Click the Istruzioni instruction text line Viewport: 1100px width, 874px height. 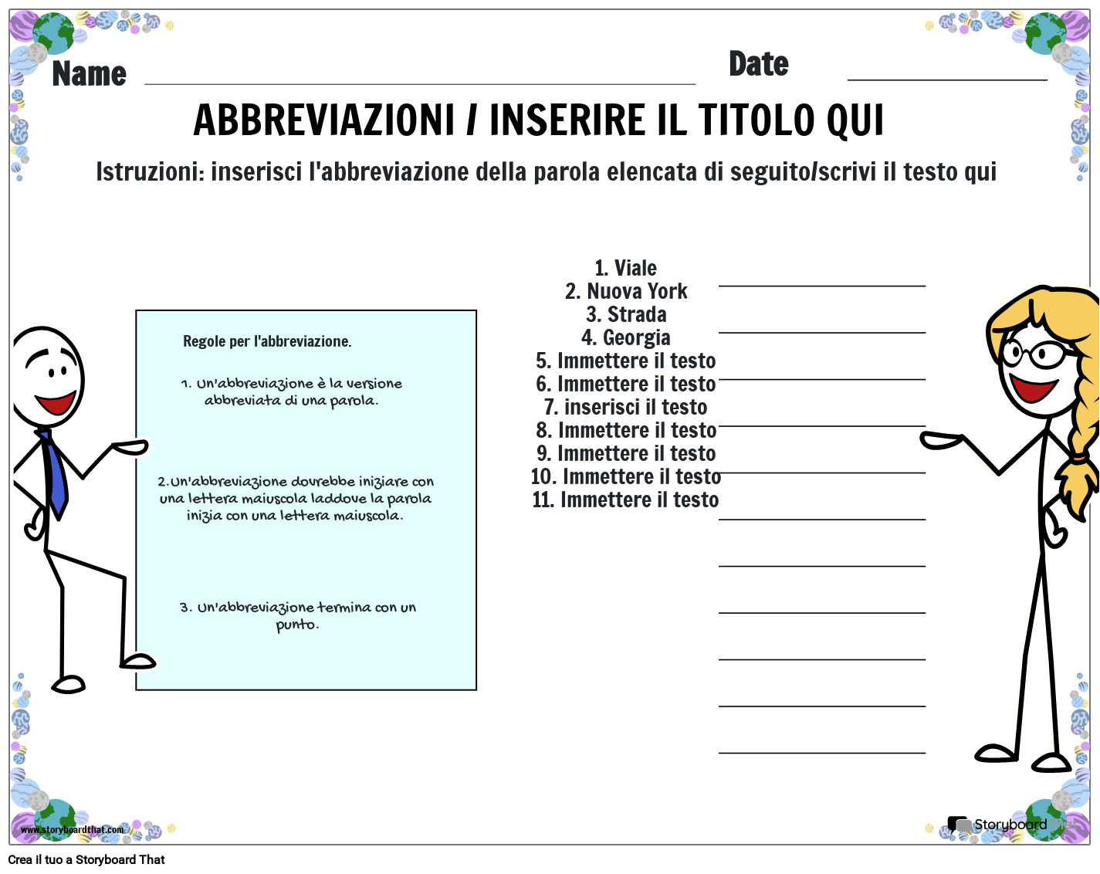547,171
